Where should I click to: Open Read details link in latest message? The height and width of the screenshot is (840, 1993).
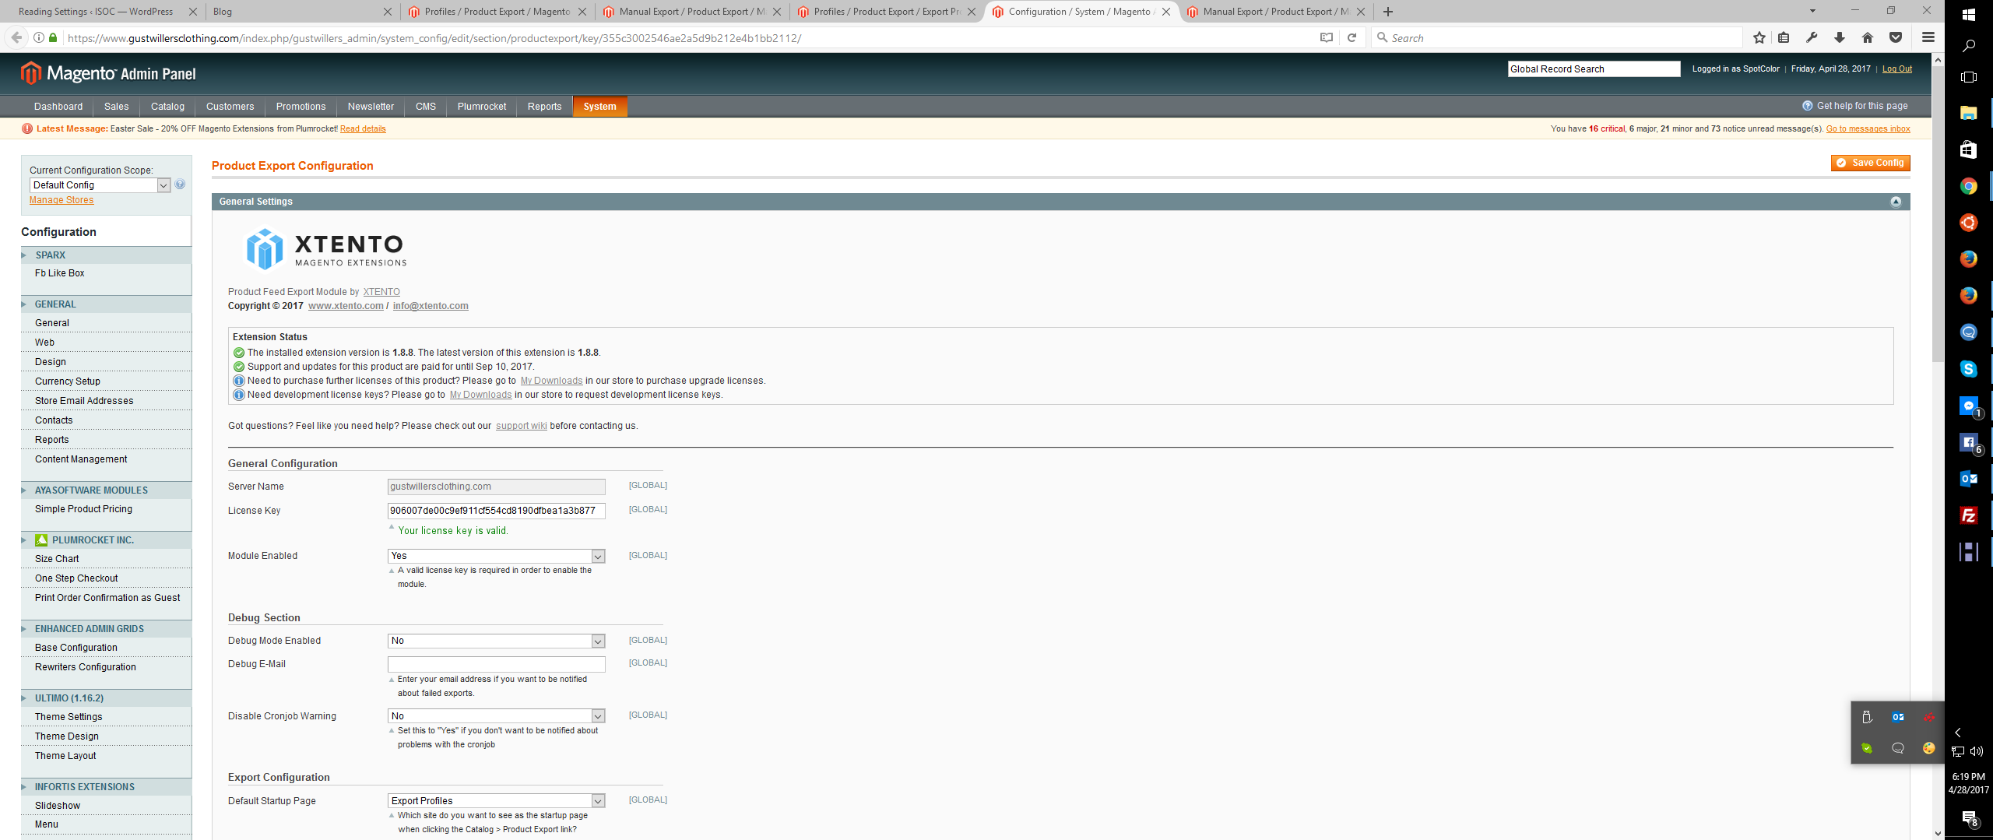pyautogui.click(x=363, y=129)
